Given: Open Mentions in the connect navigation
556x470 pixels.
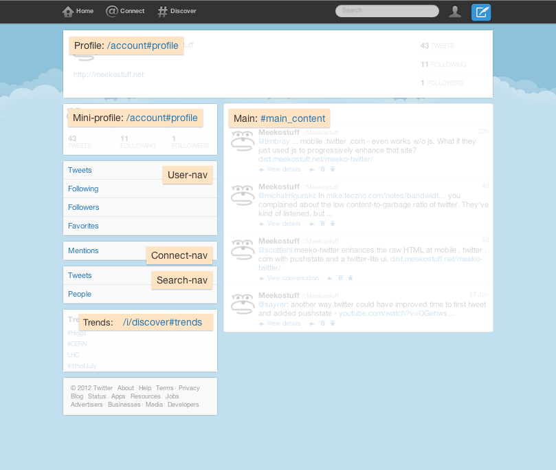Looking at the screenshot, I should pos(83,250).
